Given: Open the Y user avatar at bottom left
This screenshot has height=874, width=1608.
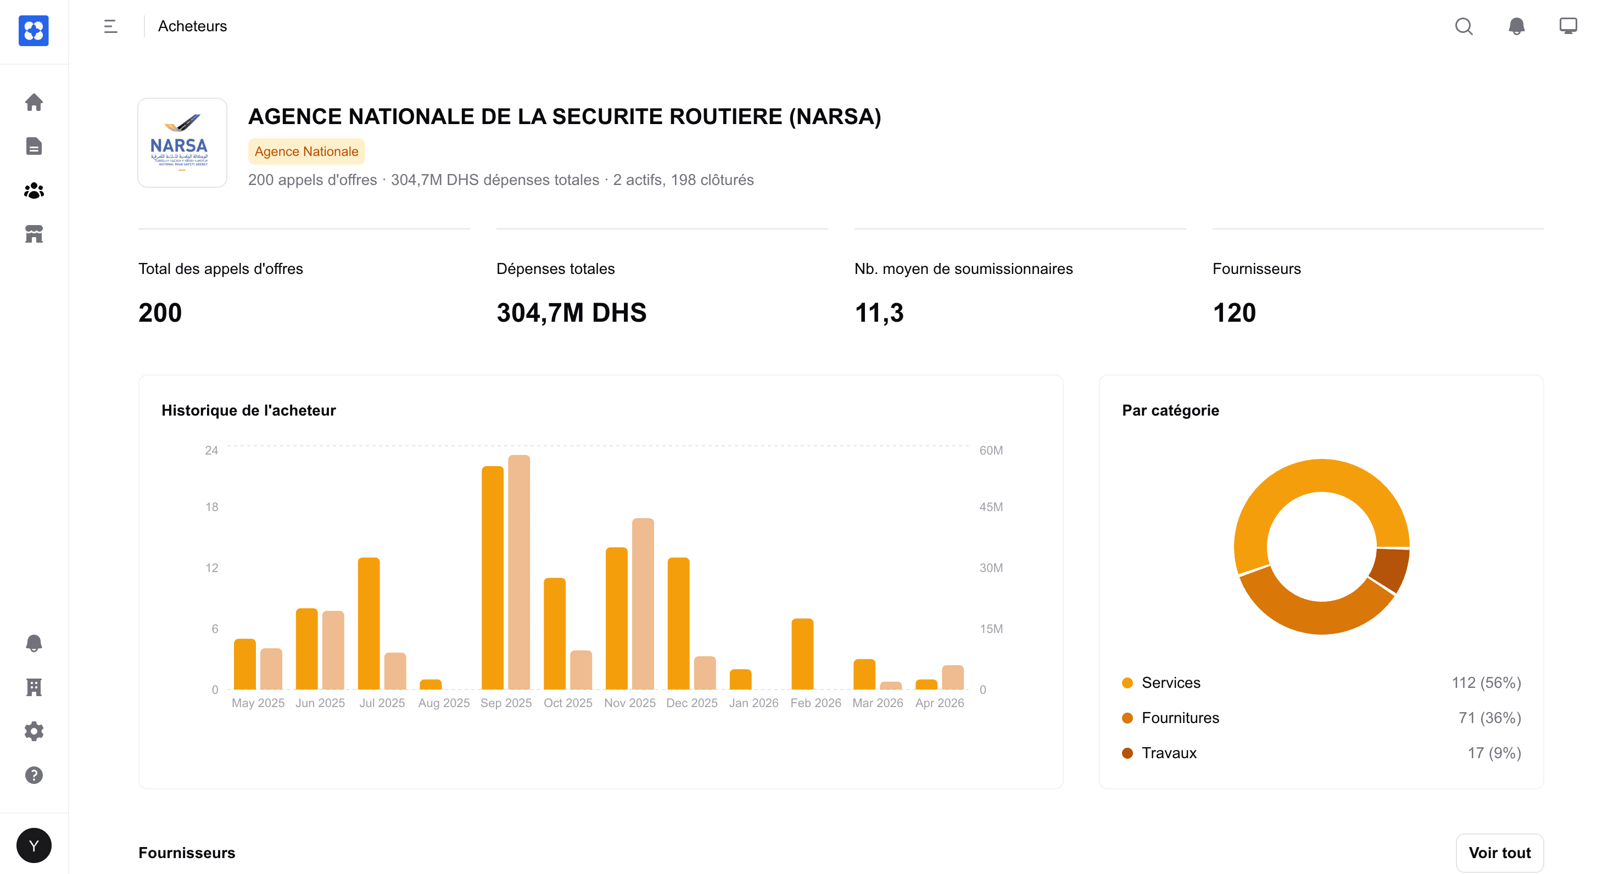Looking at the screenshot, I should [33, 846].
